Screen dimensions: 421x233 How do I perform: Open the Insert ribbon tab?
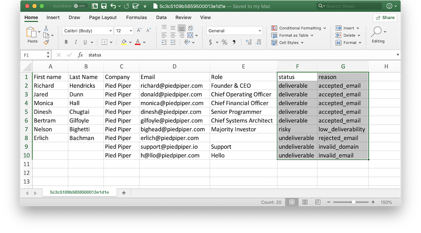[53, 17]
